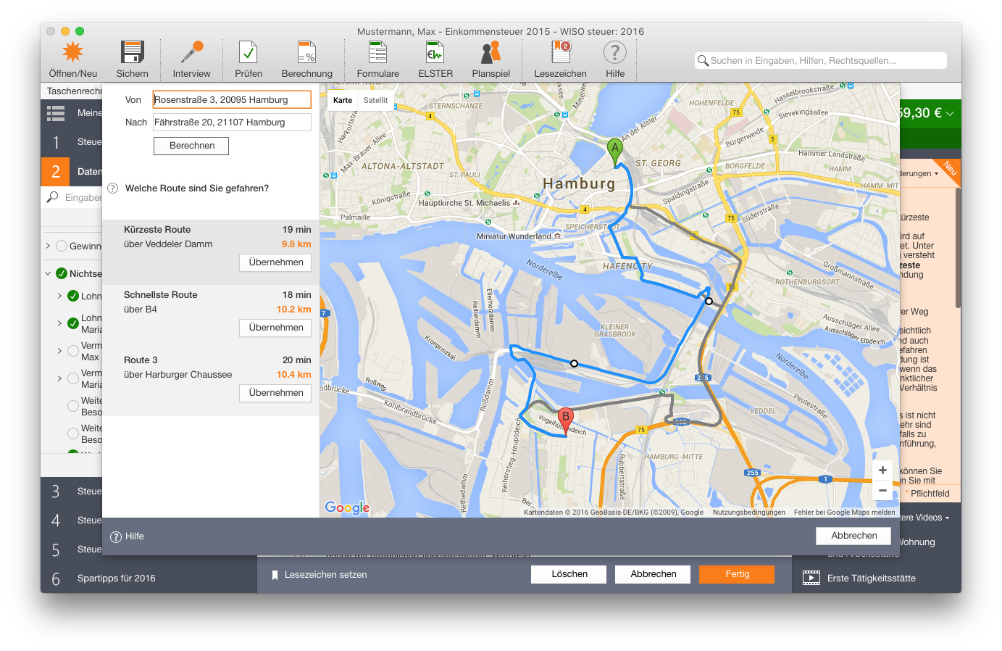Click the video icon beside Erste Tätigkeitsstätte
The image size is (1002, 651).
coord(811,578)
